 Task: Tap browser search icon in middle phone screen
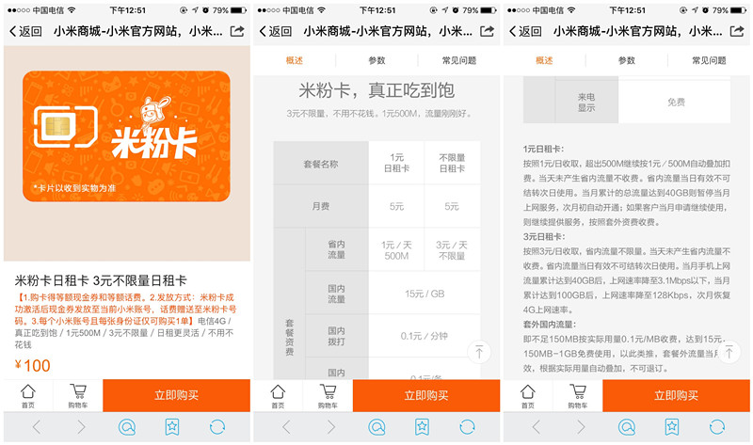(376, 427)
